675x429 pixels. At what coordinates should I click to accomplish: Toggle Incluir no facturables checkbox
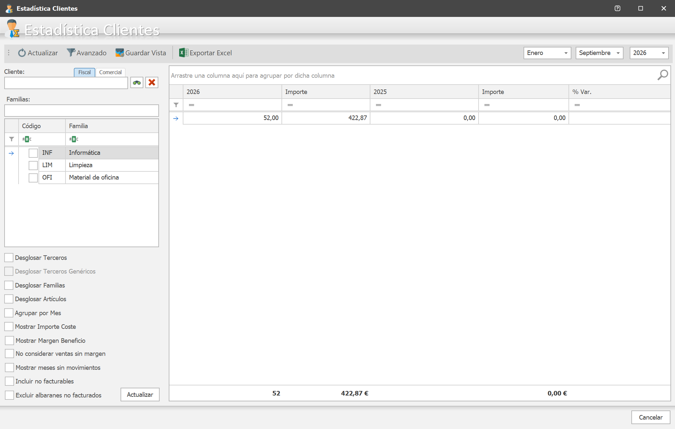click(x=9, y=381)
